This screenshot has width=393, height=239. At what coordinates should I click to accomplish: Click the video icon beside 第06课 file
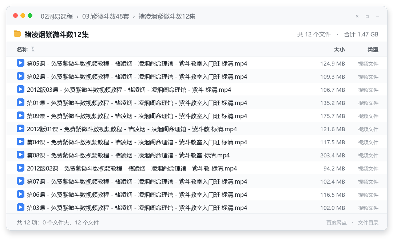tap(20, 194)
